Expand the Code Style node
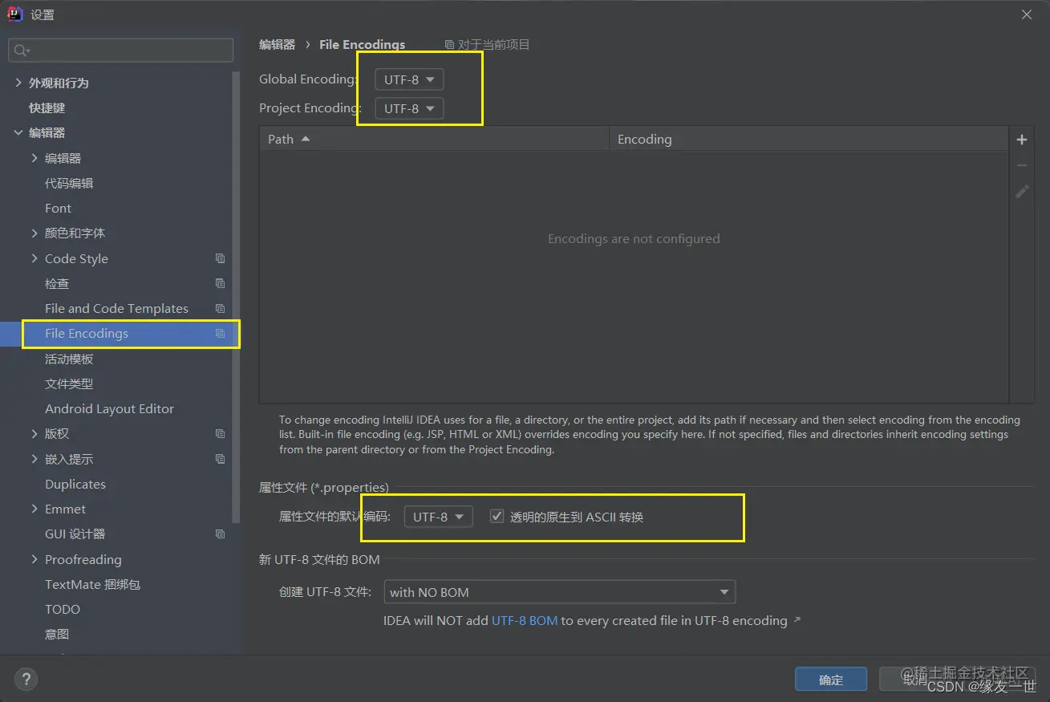 (x=34, y=258)
